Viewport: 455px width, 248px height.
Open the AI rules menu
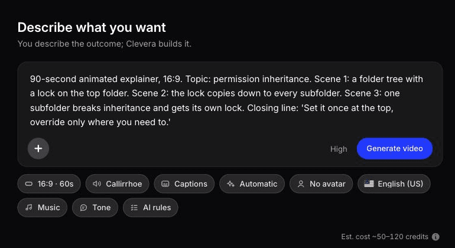(150, 207)
